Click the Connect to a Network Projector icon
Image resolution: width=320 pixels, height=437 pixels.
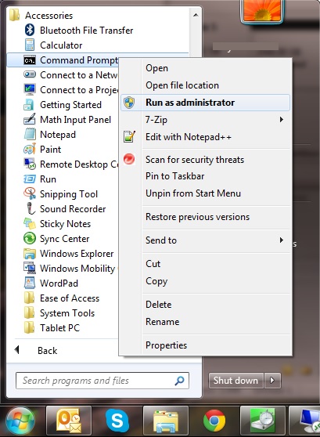click(x=30, y=74)
